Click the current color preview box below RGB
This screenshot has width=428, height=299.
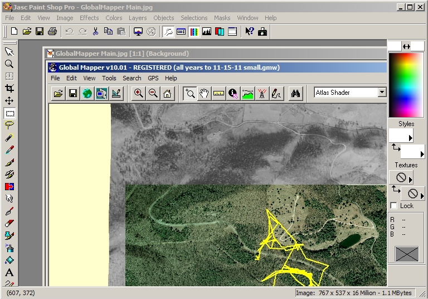407,254
